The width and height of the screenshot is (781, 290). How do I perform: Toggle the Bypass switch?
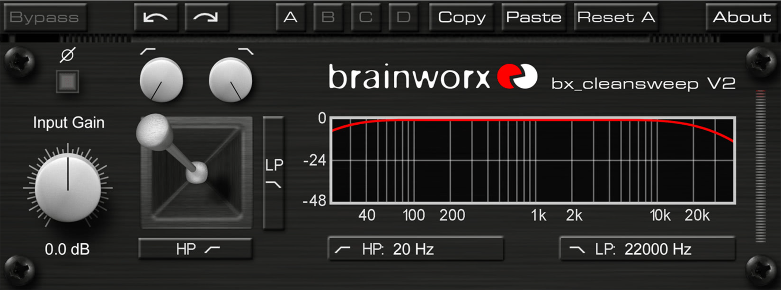click(x=45, y=17)
